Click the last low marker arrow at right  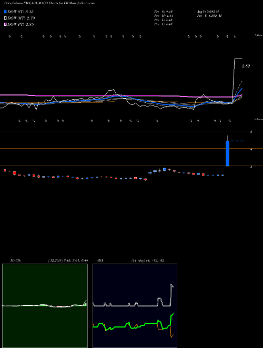(230, 121)
